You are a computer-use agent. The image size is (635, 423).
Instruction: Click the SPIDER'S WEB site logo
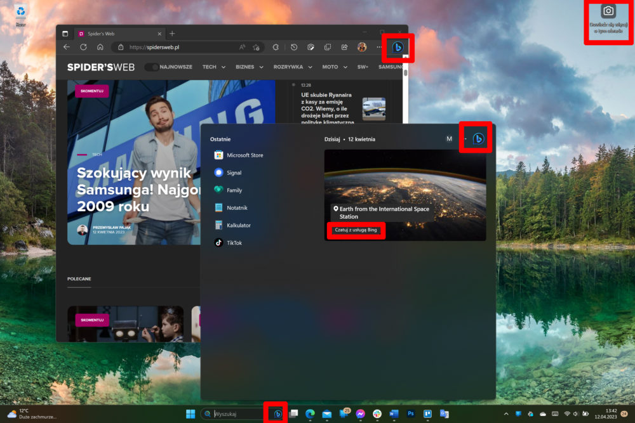[x=101, y=67]
